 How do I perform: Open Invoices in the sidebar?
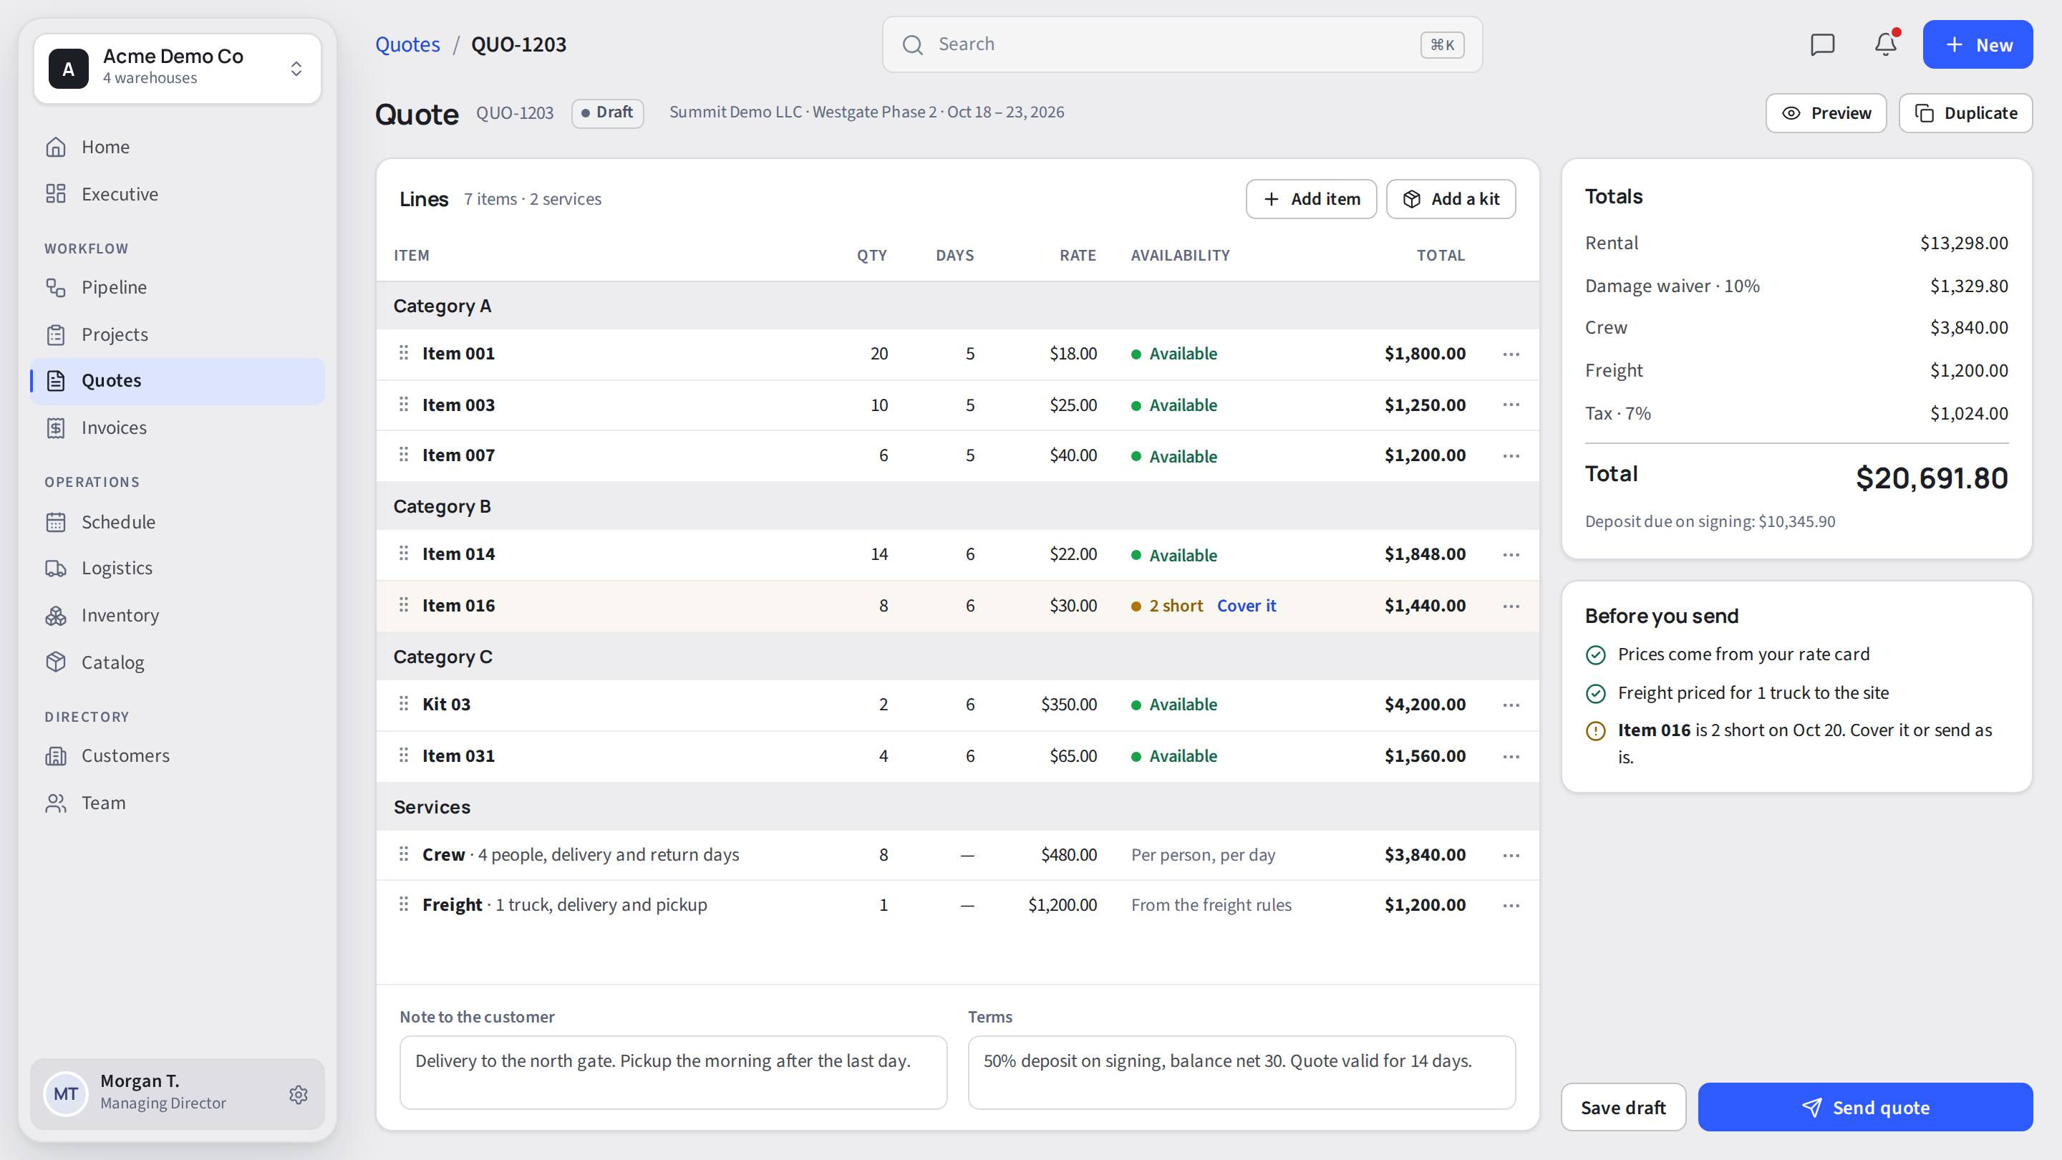[178, 427]
